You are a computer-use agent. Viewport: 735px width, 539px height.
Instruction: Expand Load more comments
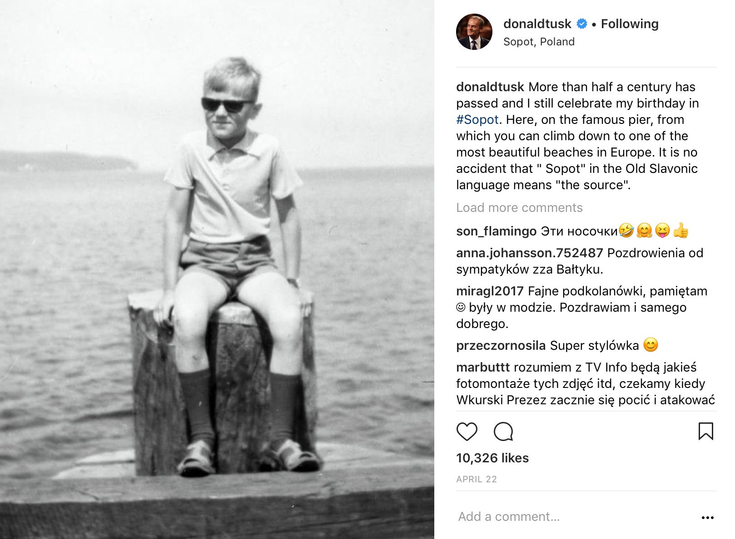coord(519,208)
